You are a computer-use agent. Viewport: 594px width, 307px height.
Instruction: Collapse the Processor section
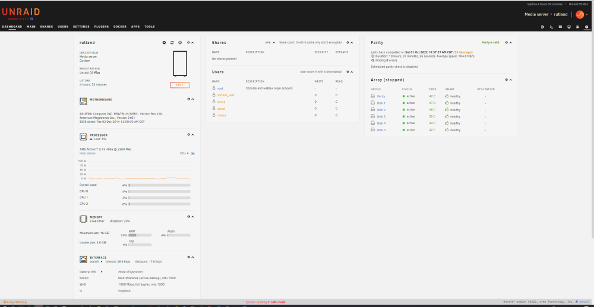(x=192, y=134)
